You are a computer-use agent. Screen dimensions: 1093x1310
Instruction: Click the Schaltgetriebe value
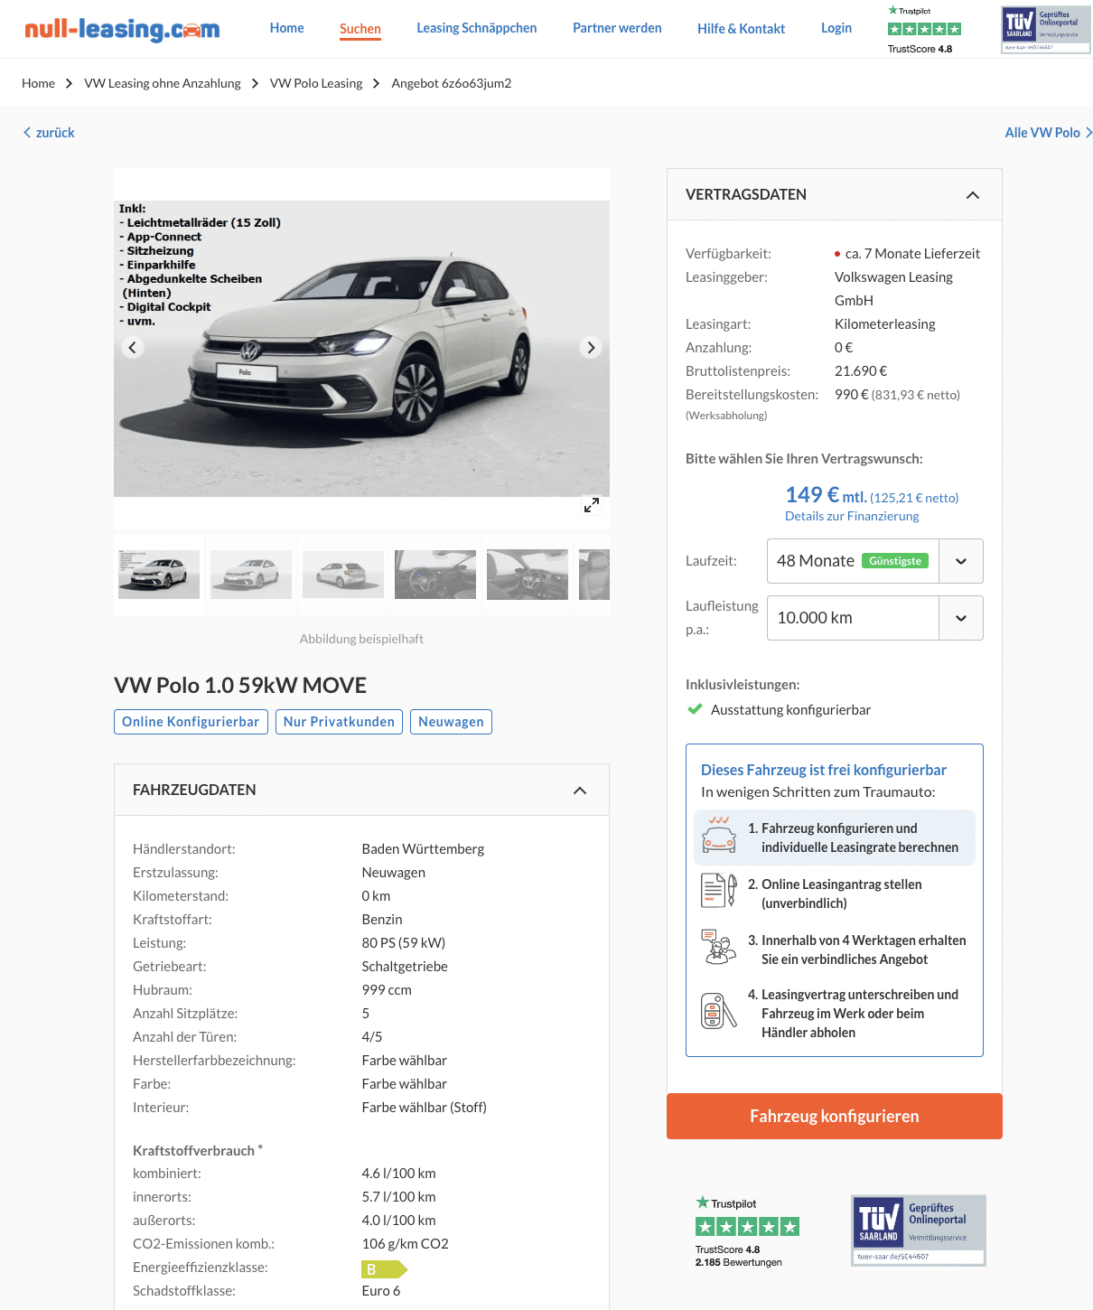[405, 967]
